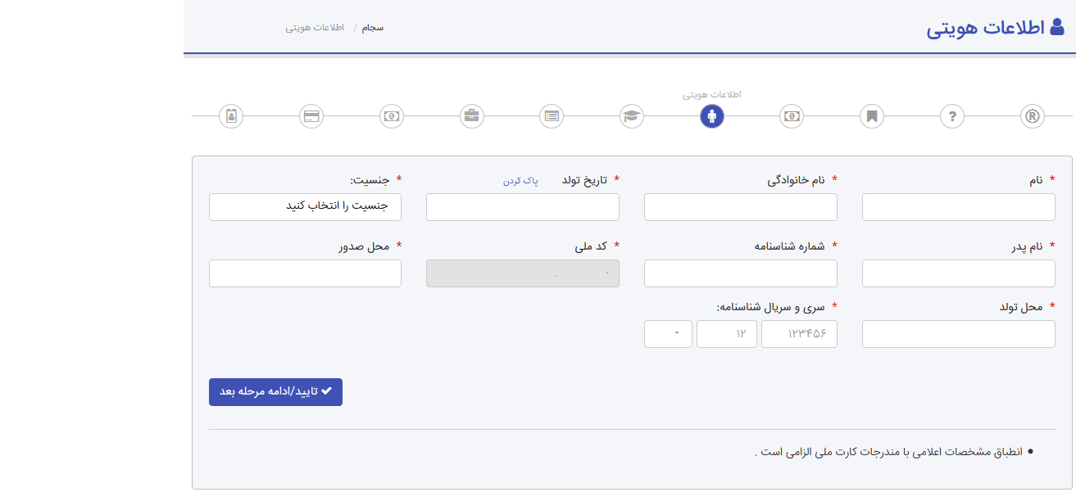This screenshot has height=492, width=1076.
Task: Open the bank card step icon
Action: point(311,116)
